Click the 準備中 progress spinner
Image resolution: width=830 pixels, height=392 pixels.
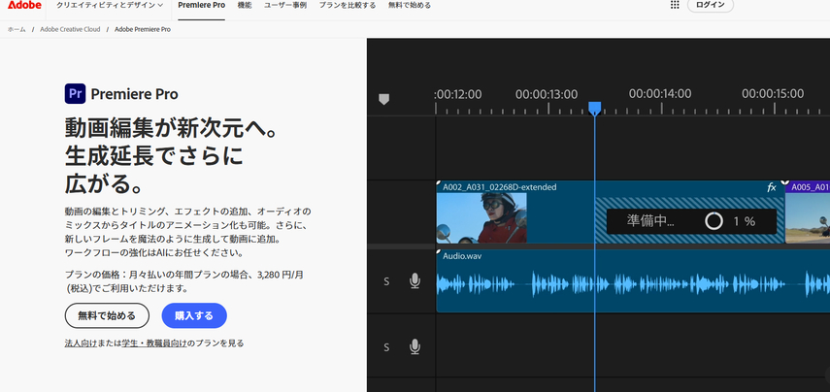tap(714, 221)
